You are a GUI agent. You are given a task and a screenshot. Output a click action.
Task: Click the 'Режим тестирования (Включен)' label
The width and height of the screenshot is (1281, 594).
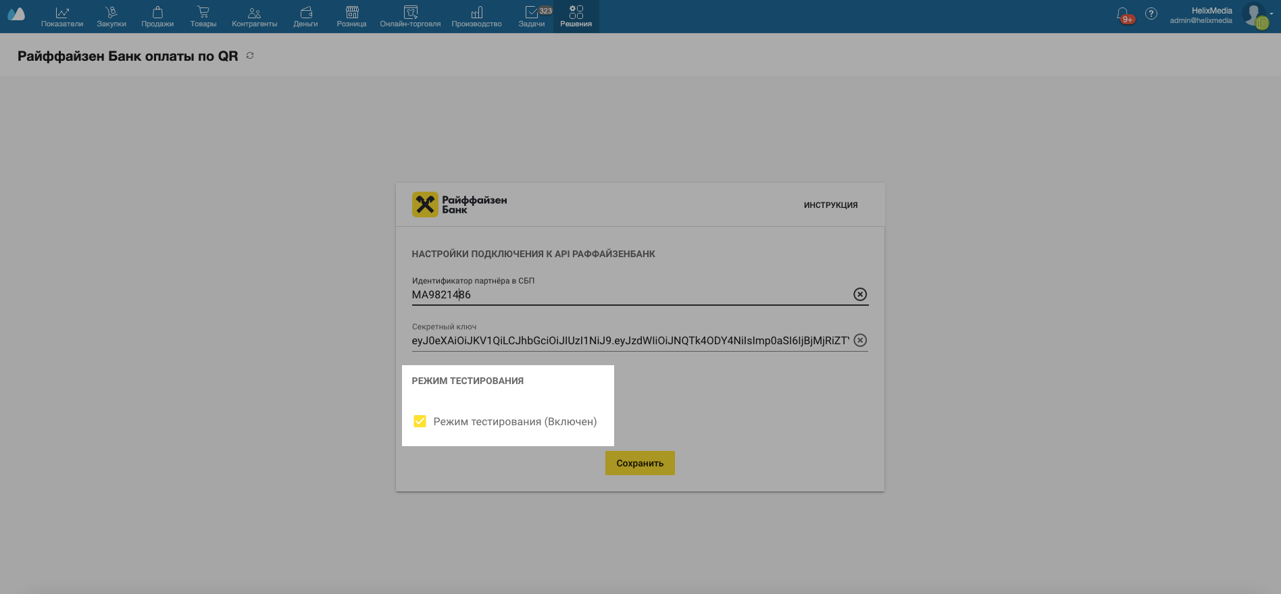[515, 421]
